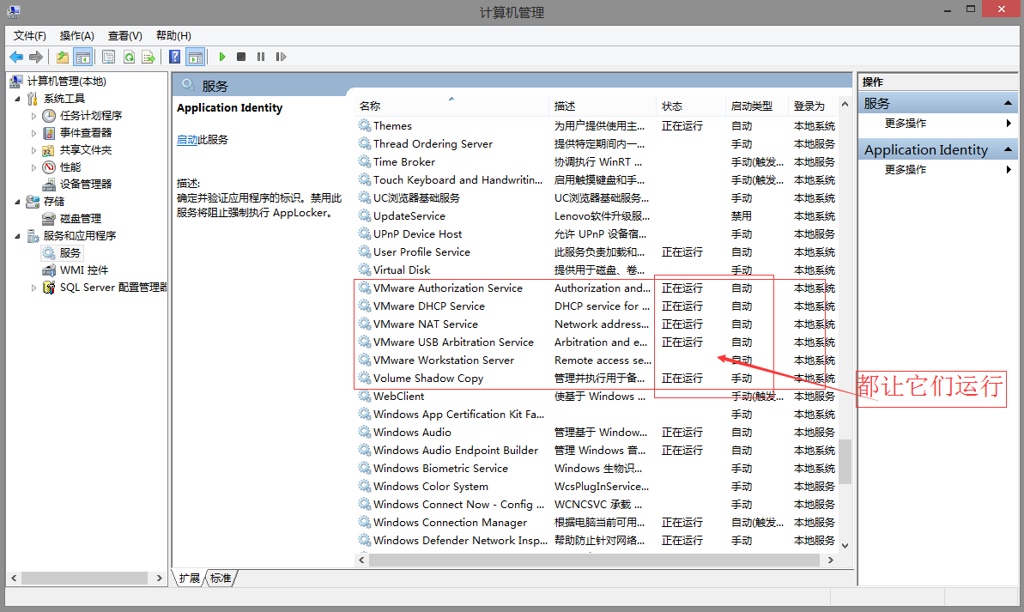This screenshot has height=612, width=1024.
Task: Open 更多操作 under 服务 section
Action: tap(906, 124)
